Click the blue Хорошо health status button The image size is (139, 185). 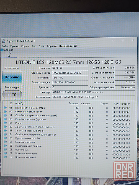point(12,77)
